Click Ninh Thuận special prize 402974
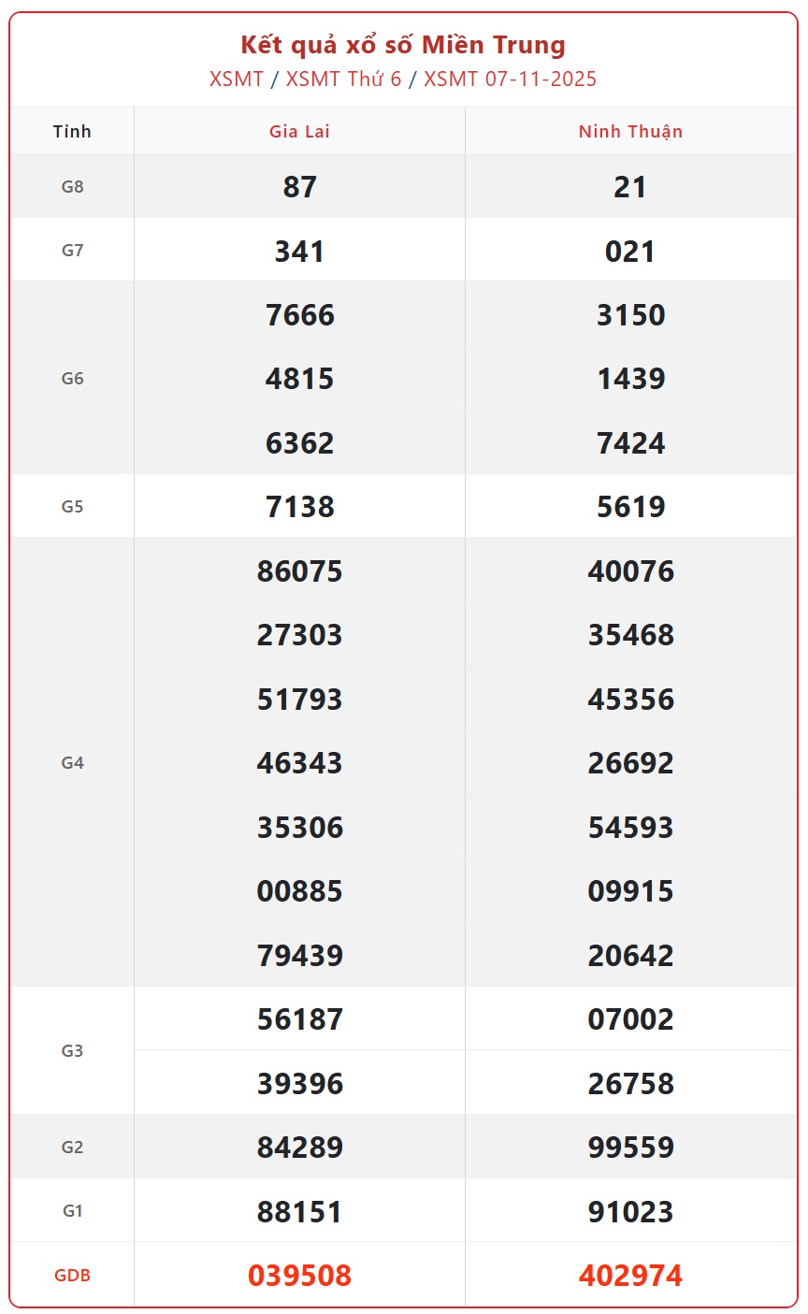808x1314 pixels. [630, 1275]
